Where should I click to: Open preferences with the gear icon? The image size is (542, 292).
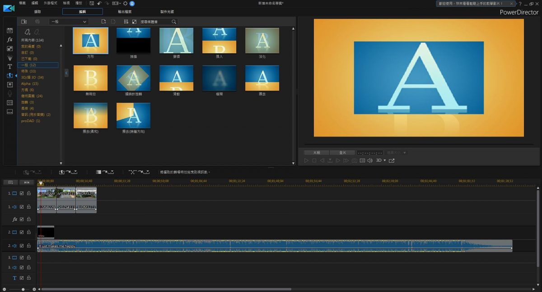[126, 3]
